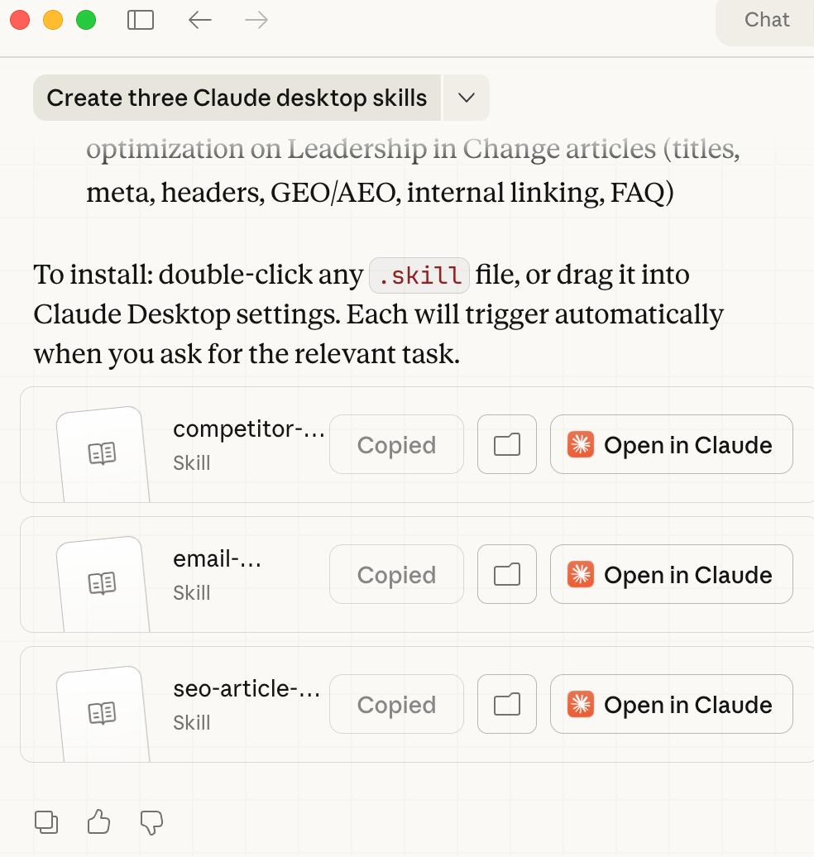Minimize the window with the yellow button

coord(53,20)
